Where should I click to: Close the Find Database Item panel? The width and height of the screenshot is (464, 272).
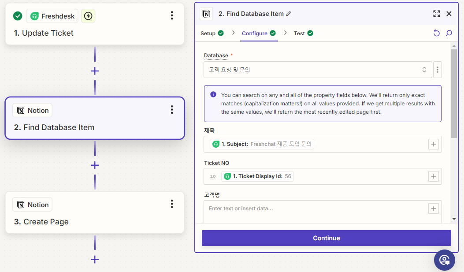pyautogui.click(x=449, y=14)
